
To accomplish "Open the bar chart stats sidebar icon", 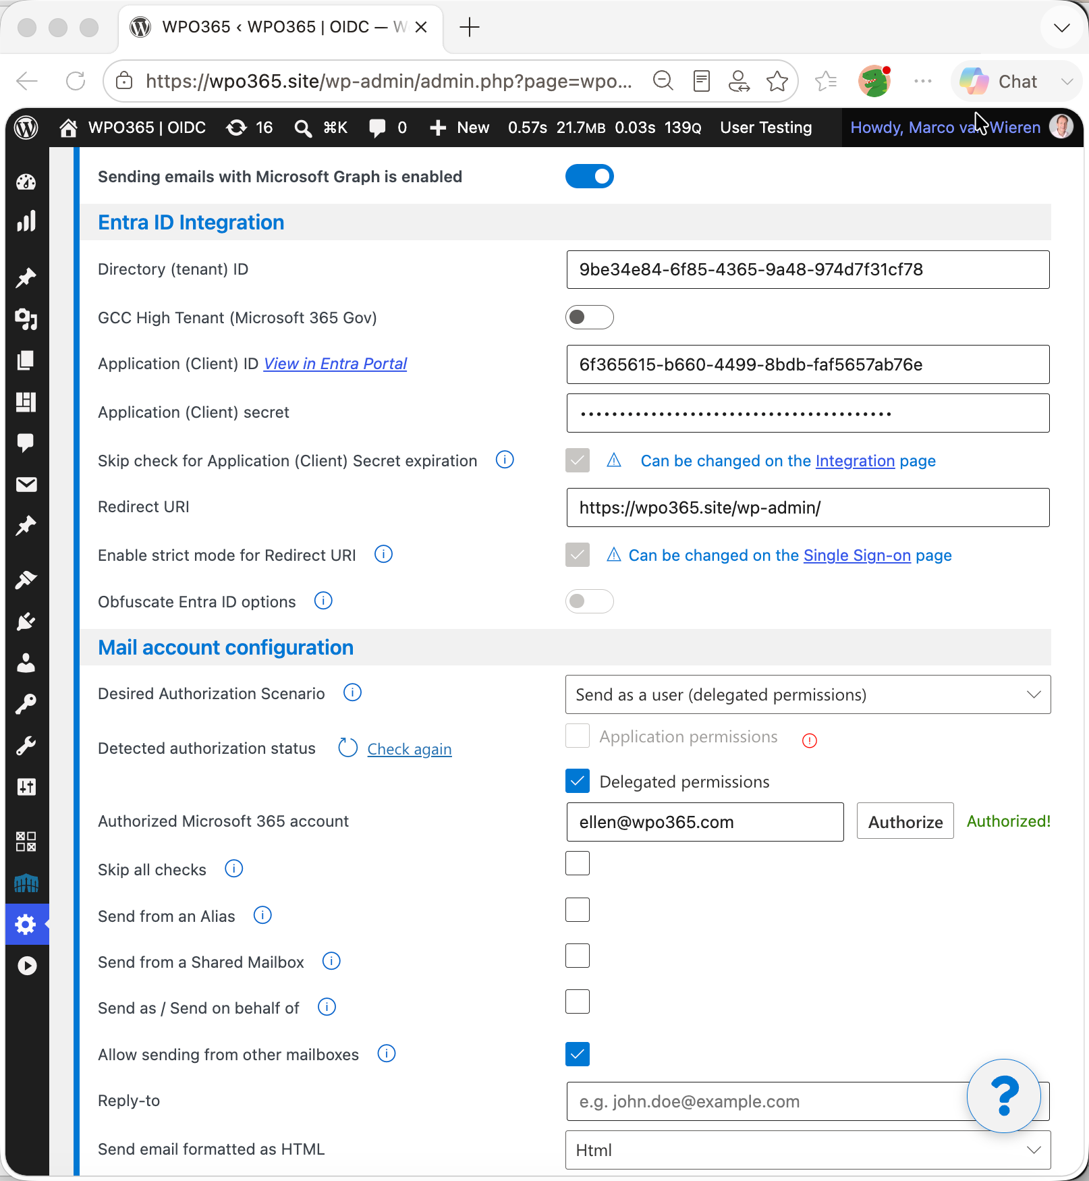I will [26, 221].
